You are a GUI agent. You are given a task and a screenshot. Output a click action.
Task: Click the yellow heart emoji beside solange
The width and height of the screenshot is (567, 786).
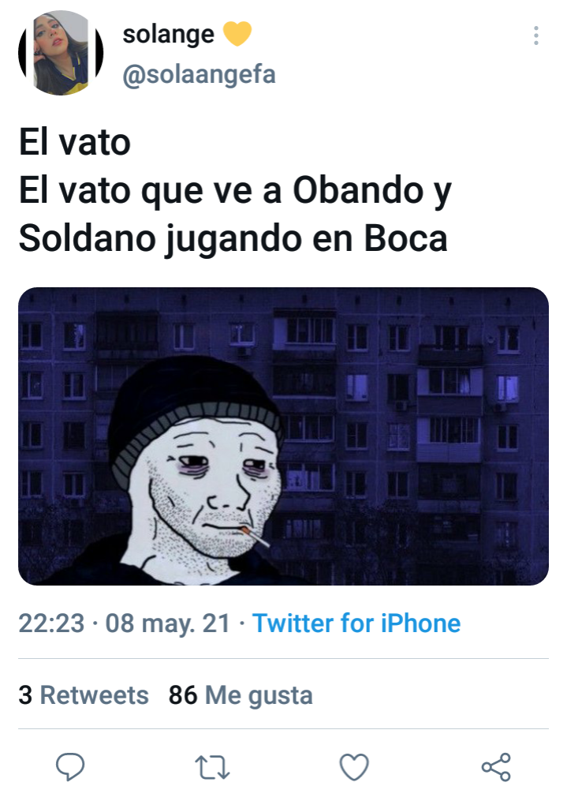point(237,34)
